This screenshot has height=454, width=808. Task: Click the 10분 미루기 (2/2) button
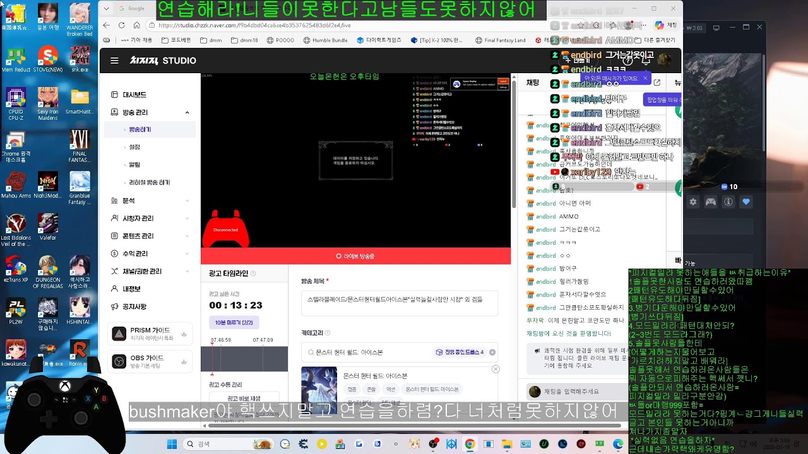click(234, 322)
